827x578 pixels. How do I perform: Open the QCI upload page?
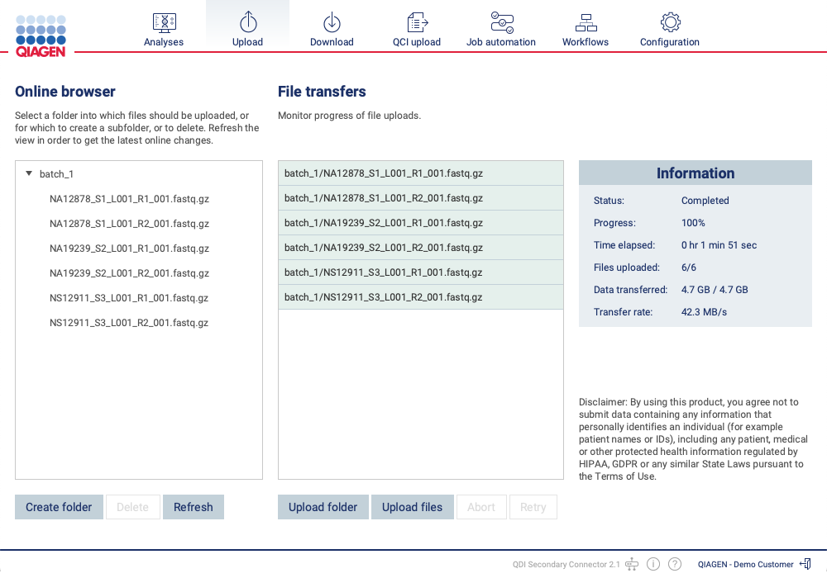417,30
